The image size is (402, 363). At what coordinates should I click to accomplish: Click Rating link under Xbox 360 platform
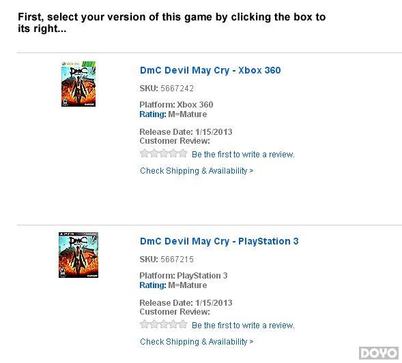pos(153,114)
